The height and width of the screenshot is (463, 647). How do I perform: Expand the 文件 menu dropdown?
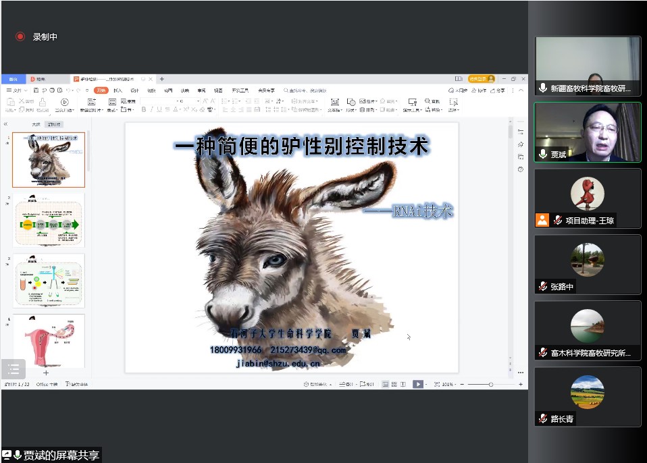[16, 90]
